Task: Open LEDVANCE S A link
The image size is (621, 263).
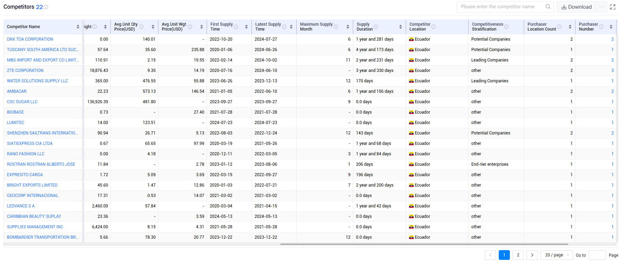Action: pyautogui.click(x=21, y=206)
